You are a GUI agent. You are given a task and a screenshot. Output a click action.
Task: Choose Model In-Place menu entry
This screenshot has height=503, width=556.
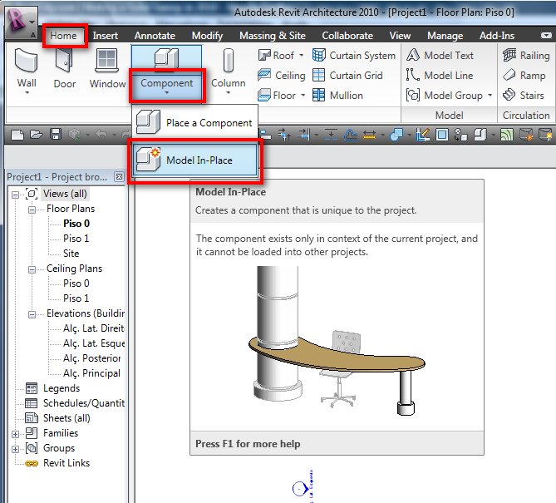(194, 160)
